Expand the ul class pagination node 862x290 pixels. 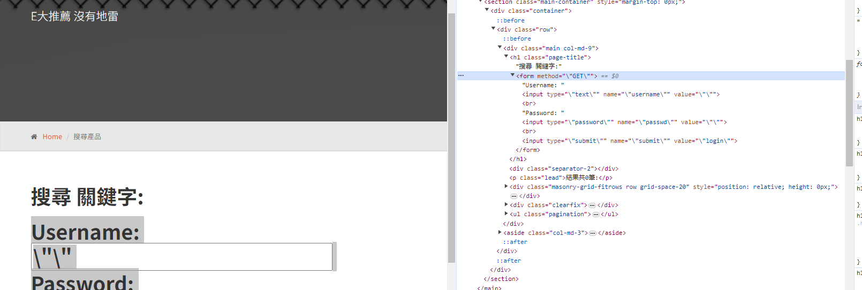coord(506,213)
